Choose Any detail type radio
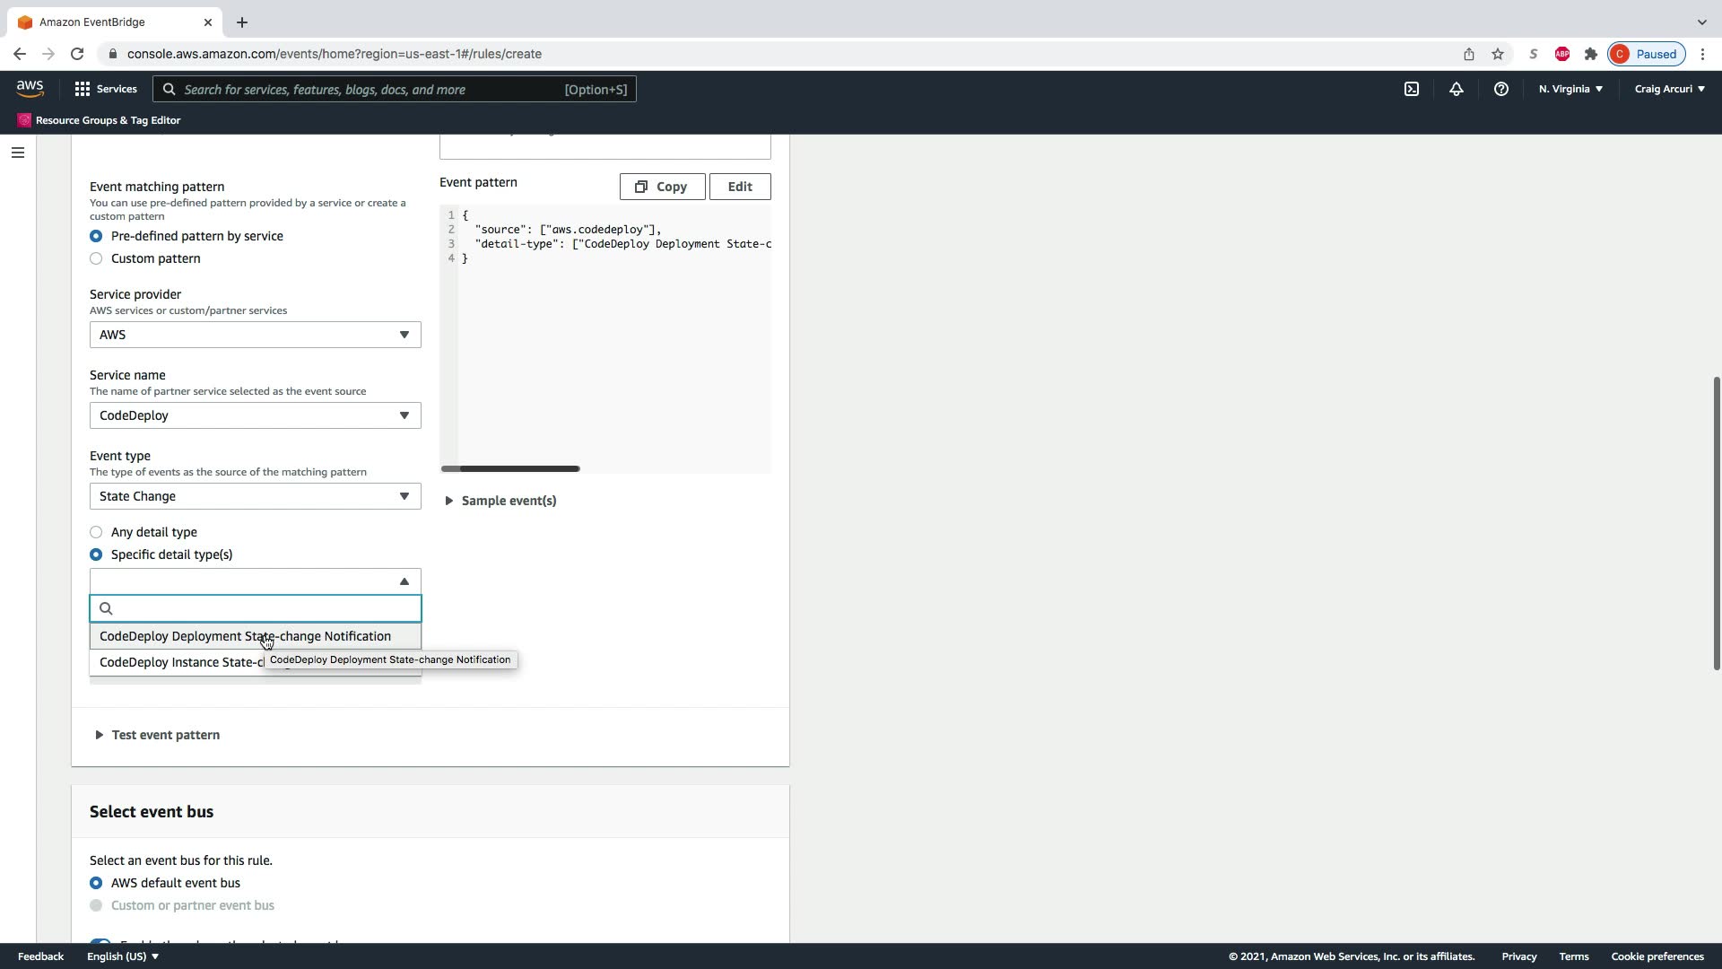1722x969 pixels. 96,532
